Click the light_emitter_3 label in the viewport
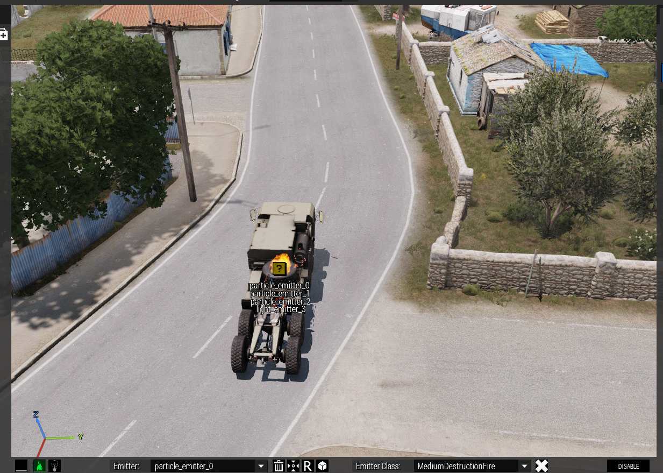 point(281,309)
